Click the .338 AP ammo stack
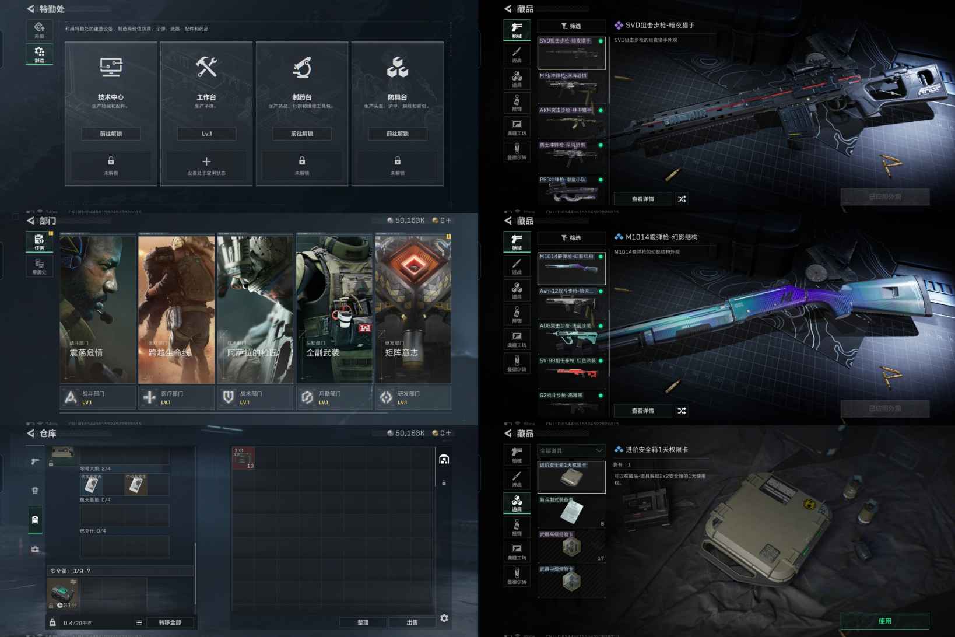Viewport: 955px width, 637px height. pos(244,459)
